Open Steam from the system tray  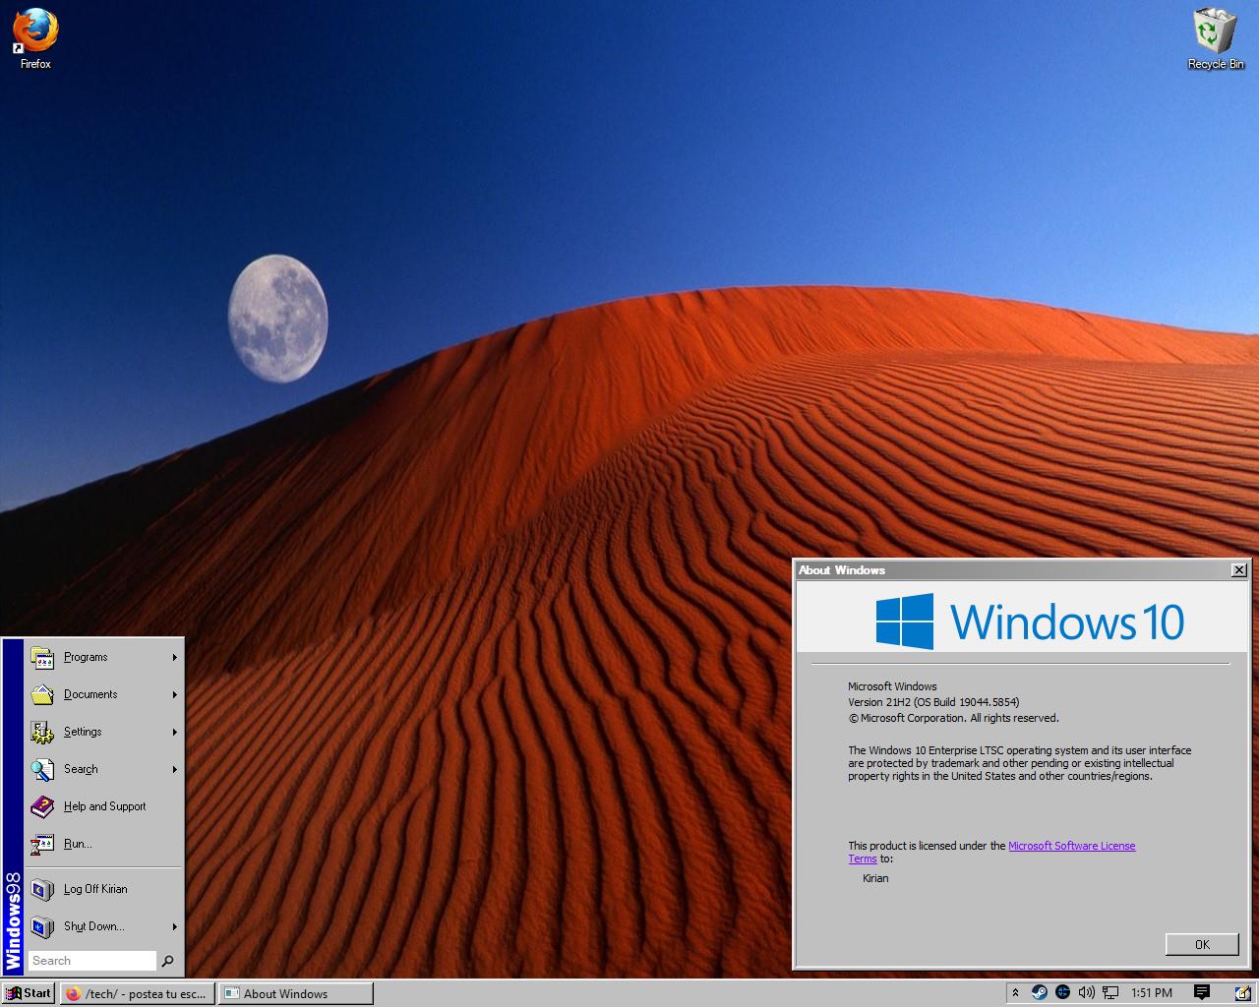[1040, 993]
